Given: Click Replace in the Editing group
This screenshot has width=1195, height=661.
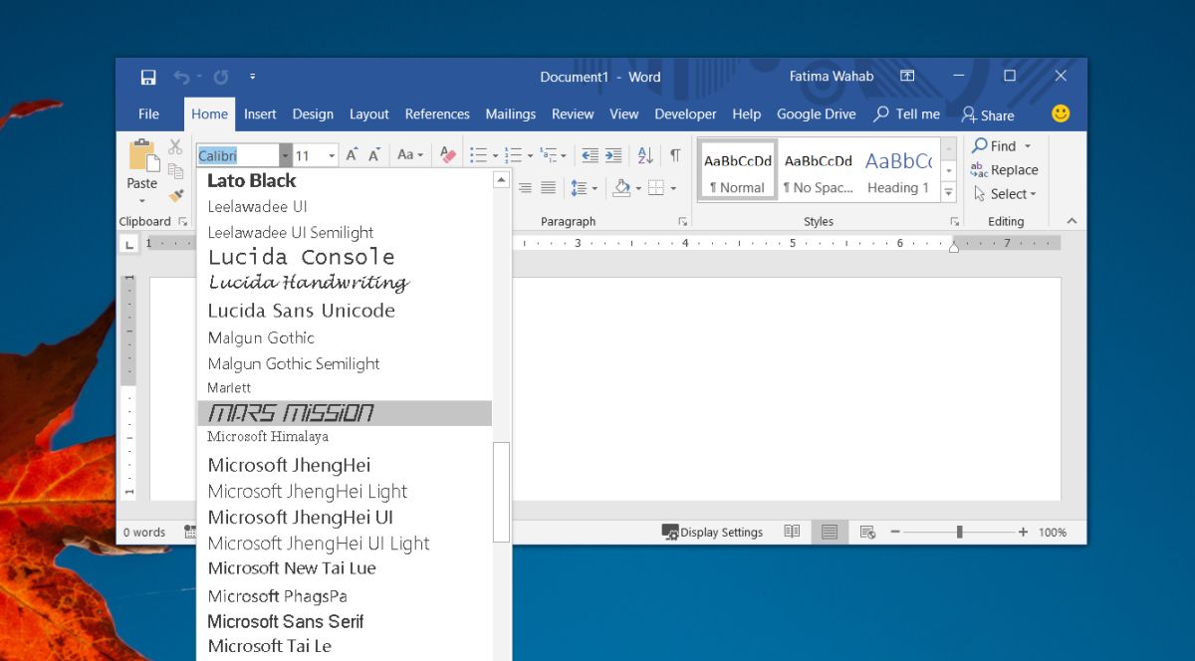Looking at the screenshot, I should tap(1005, 170).
